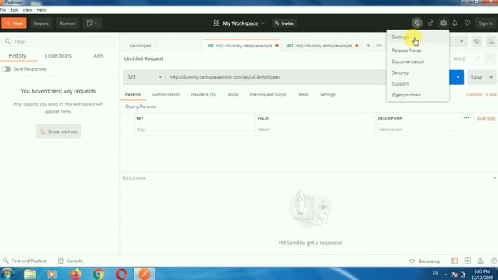Click the Show me how button
Screen dimensions: 498x280
pos(58,131)
